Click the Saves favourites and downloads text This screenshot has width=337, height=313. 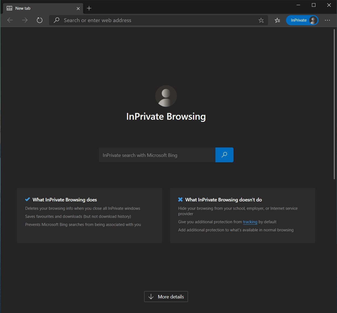(78, 216)
